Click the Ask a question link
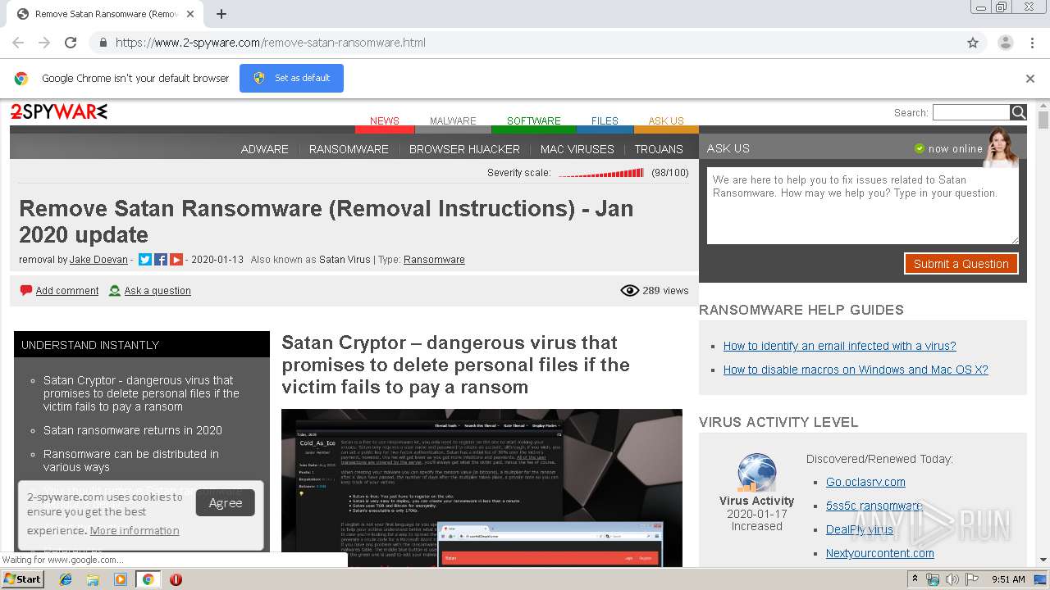 157,291
